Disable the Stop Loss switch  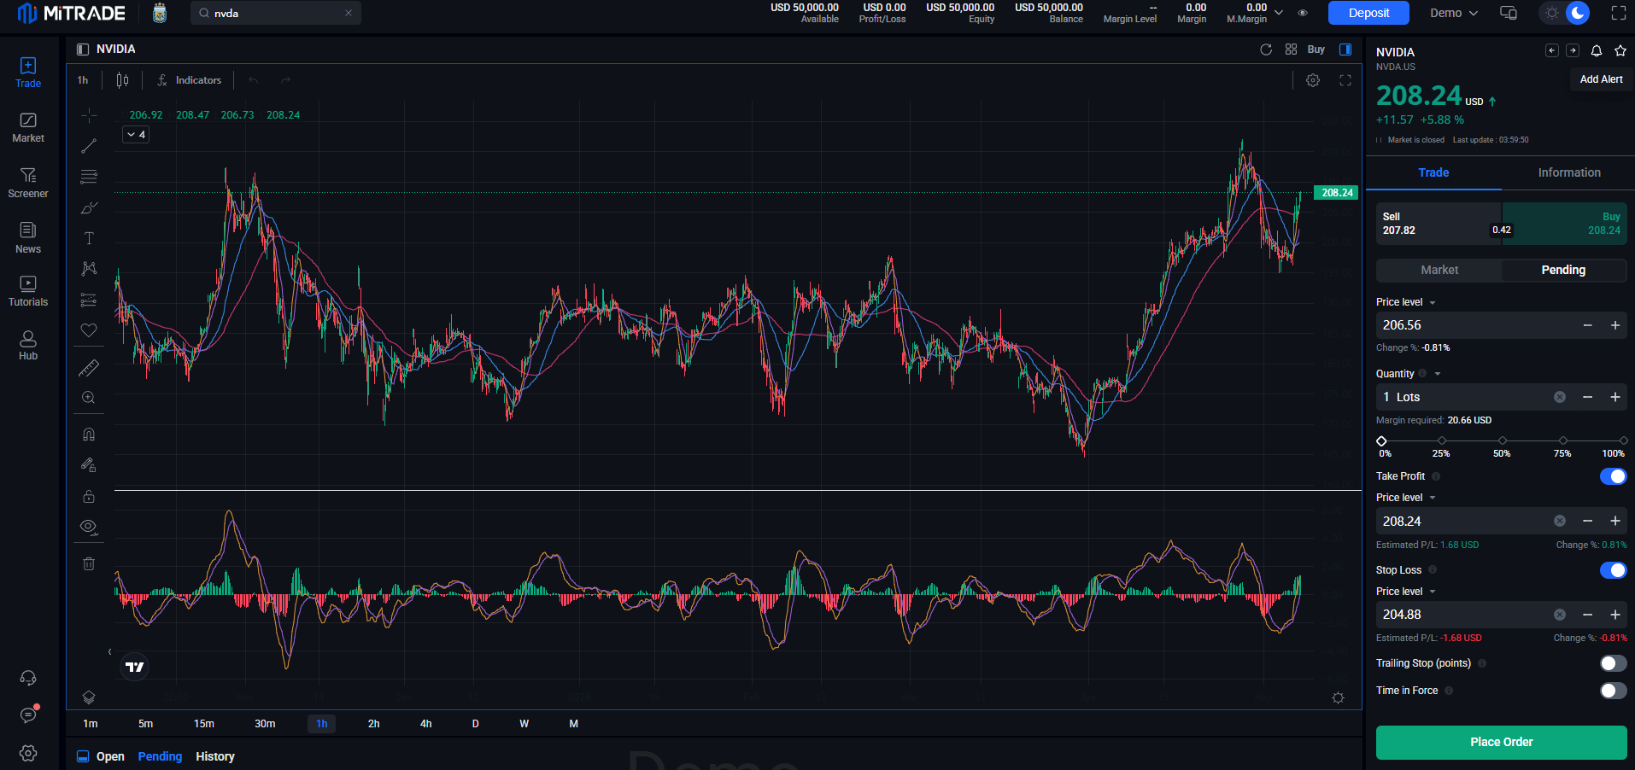[1614, 570]
